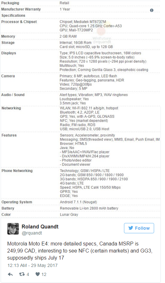Click the reply arrow icon under tweet
The width and height of the screenshot is (165, 283).
pyautogui.click(x=10, y=274)
